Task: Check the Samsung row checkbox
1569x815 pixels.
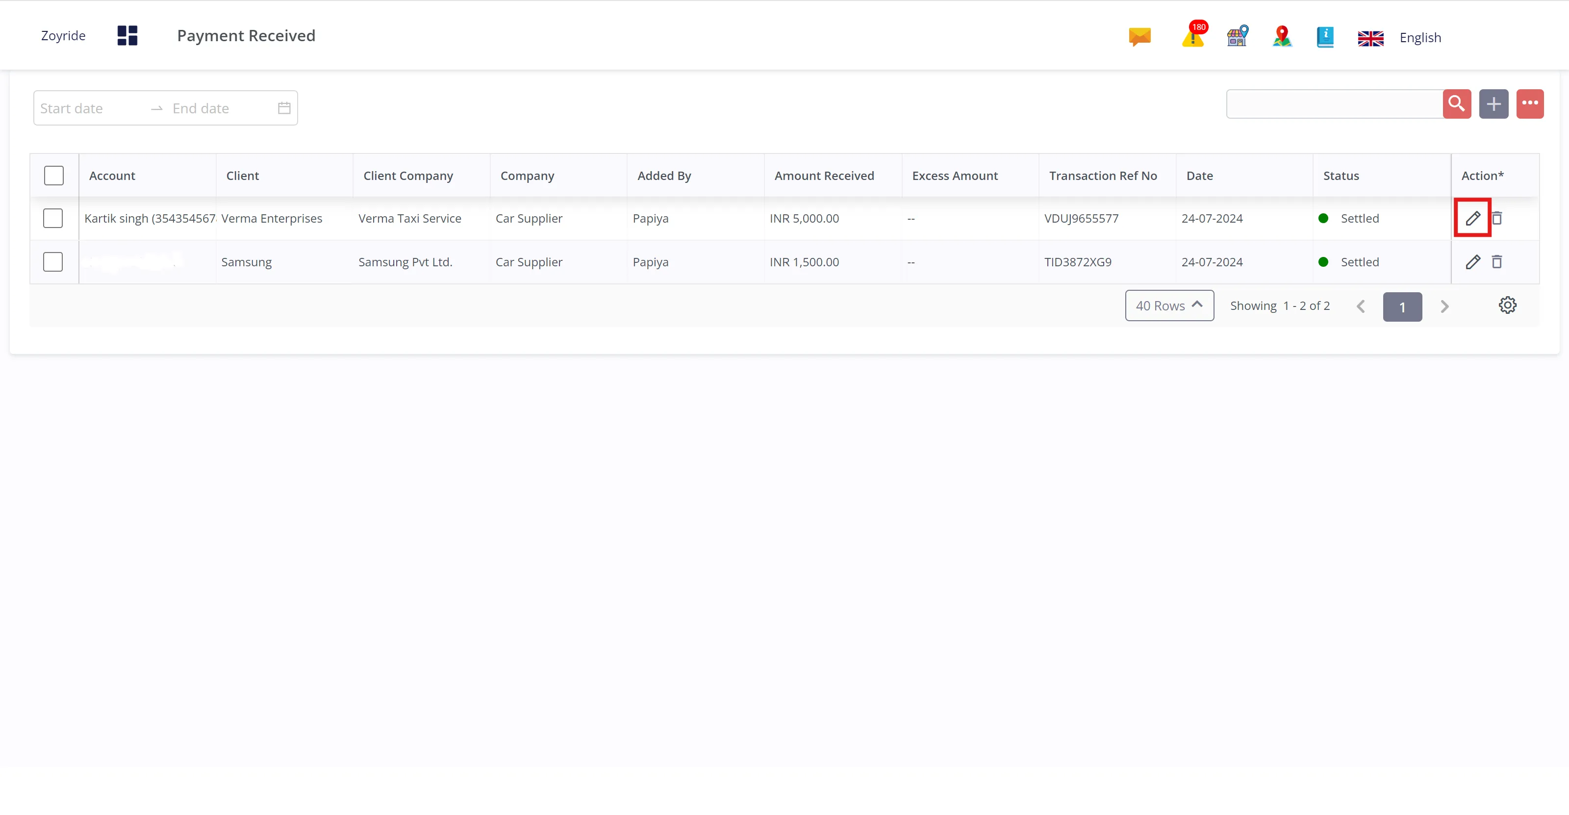Action: (x=53, y=262)
